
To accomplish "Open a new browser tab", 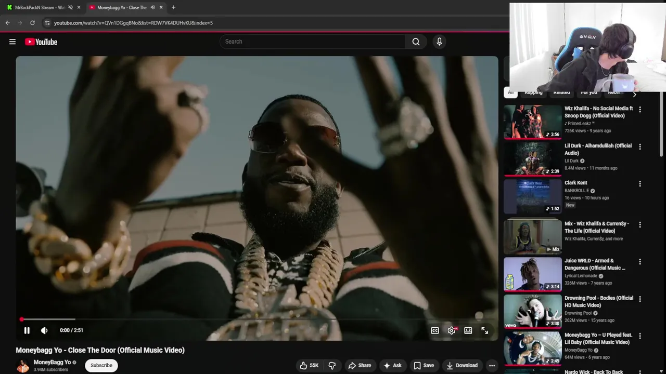I will click(x=173, y=7).
